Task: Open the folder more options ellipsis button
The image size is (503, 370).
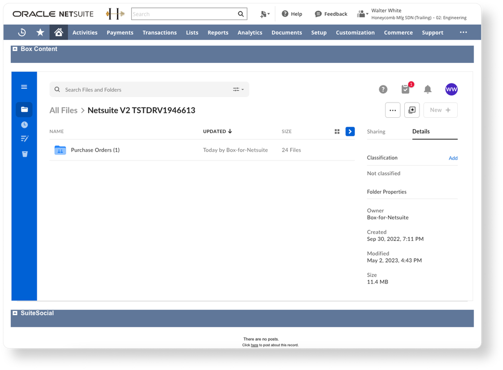Action: click(392, 110)
